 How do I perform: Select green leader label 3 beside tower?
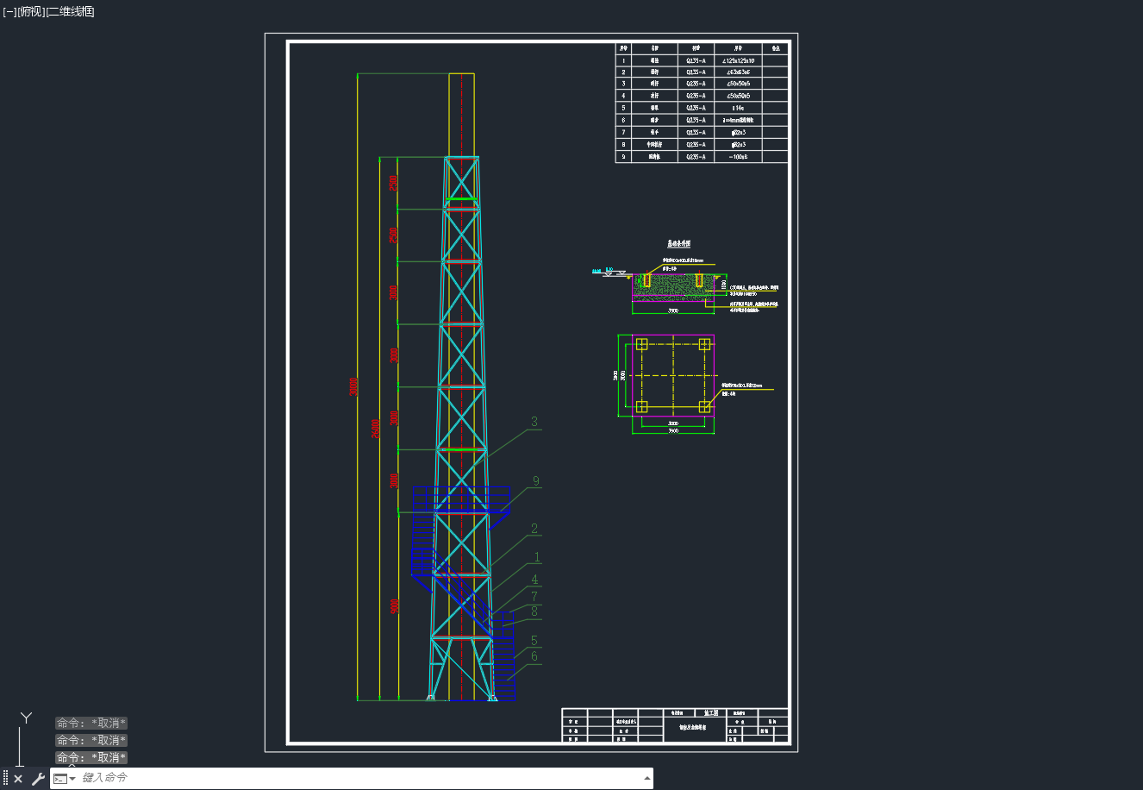point(534,422)
